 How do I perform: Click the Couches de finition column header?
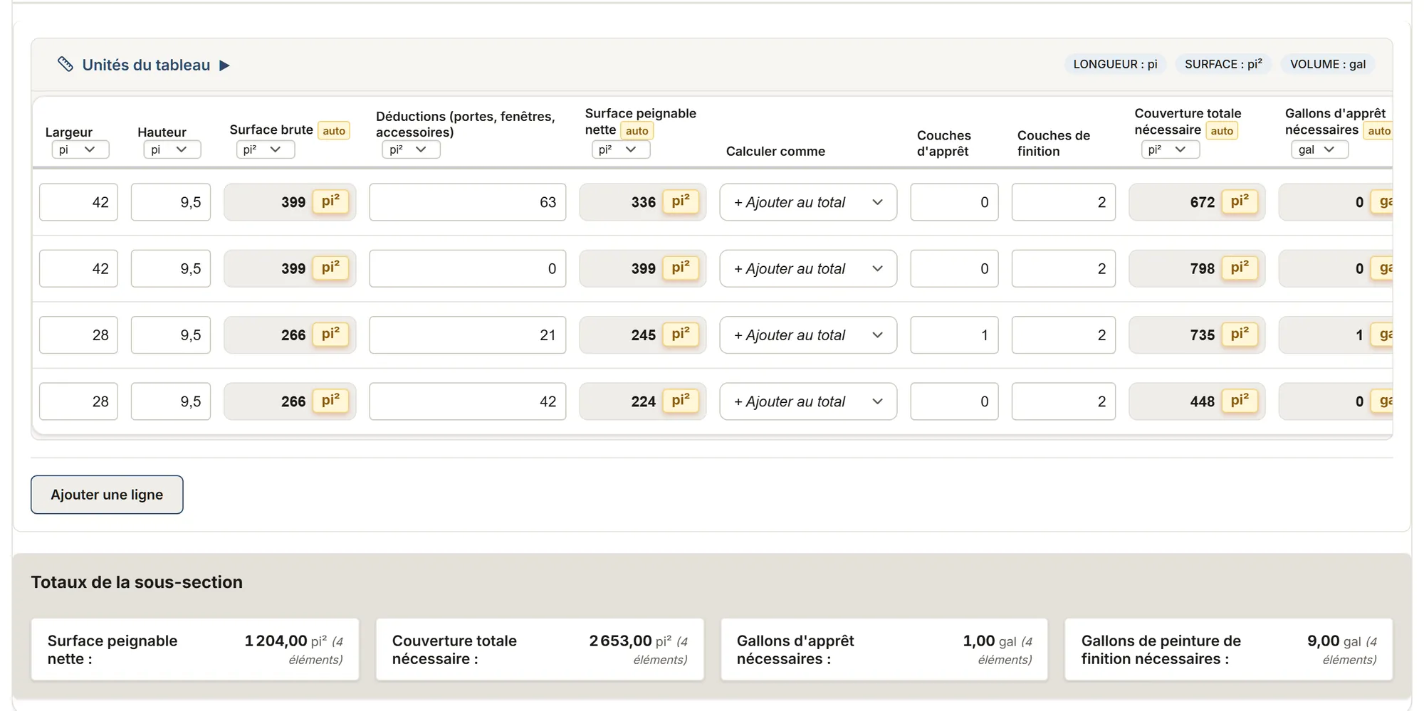coord(1054,143)
